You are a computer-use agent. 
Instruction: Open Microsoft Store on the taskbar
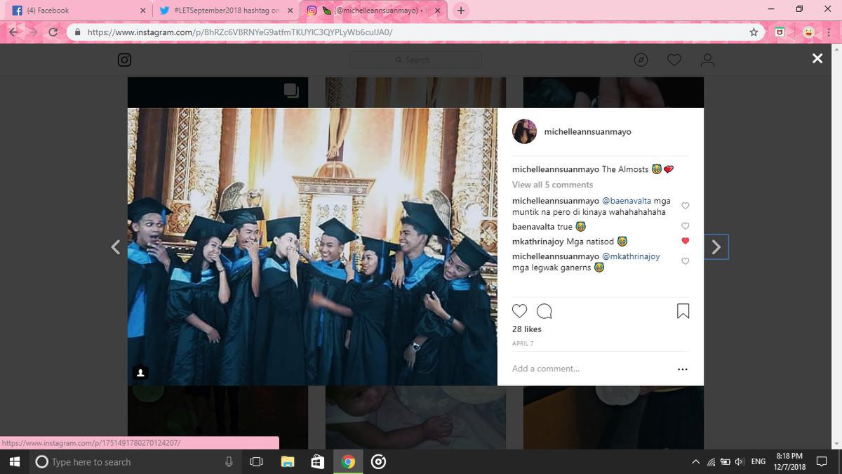pos(318,462)
